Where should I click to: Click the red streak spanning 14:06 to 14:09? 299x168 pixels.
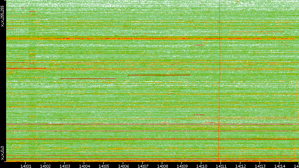[x=159, y=75]
